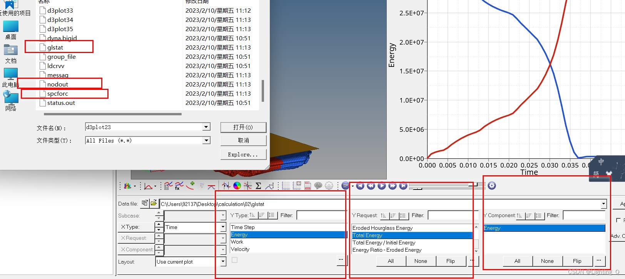
Task: Click the yellow open-folder Data file icon
Action: 154,203
